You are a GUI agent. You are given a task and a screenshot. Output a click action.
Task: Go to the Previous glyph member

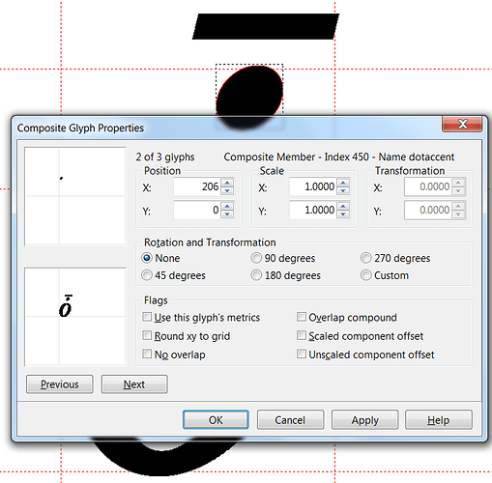click(60, 384)
